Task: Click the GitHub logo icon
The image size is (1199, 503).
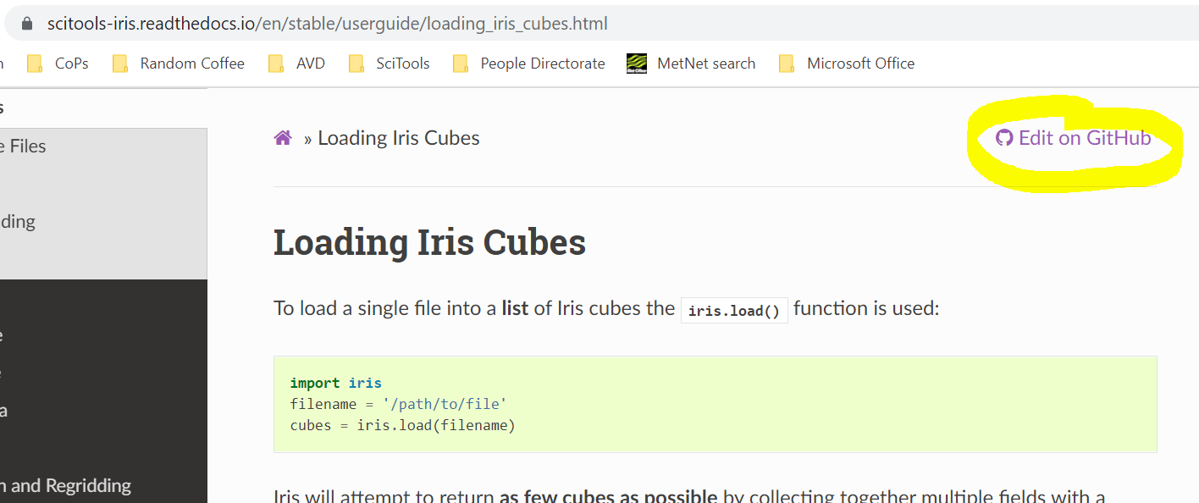Action: 1007,137
